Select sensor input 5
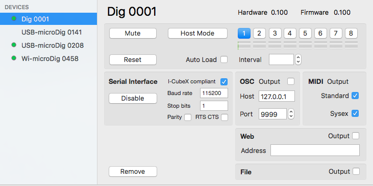Image resolution: width=373 pixels, height=186 pixels. point(305,34)
